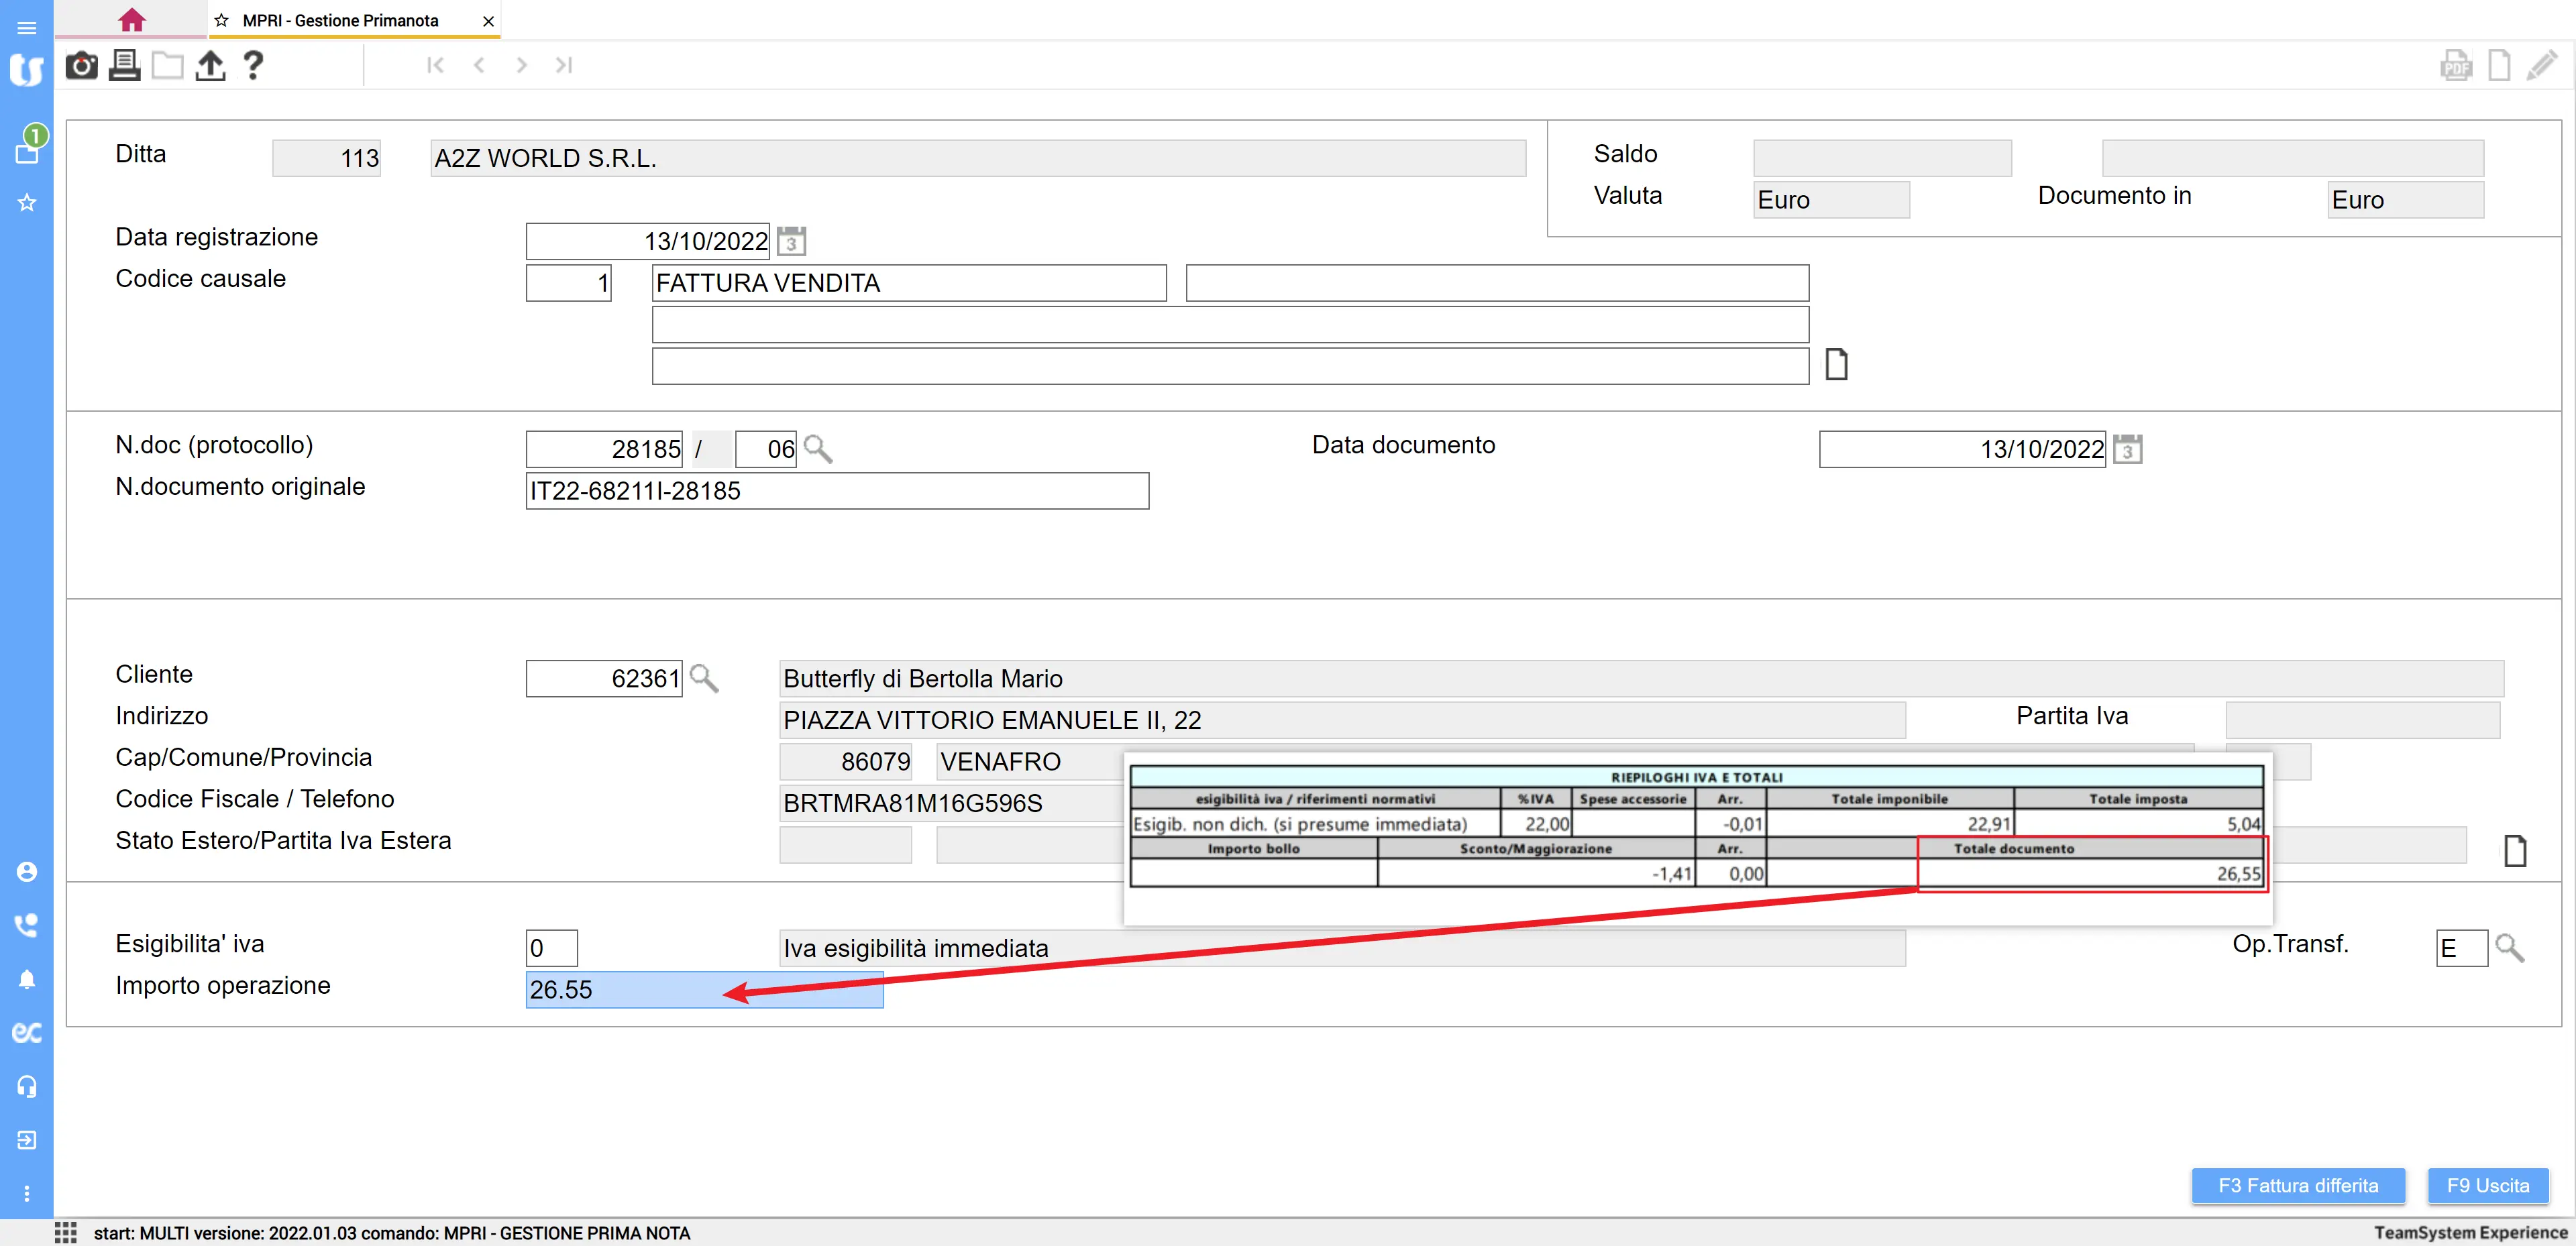2576x1246 pixels.
Task: Open calendar picker for Data documento
Action: tap(2127, 449)
